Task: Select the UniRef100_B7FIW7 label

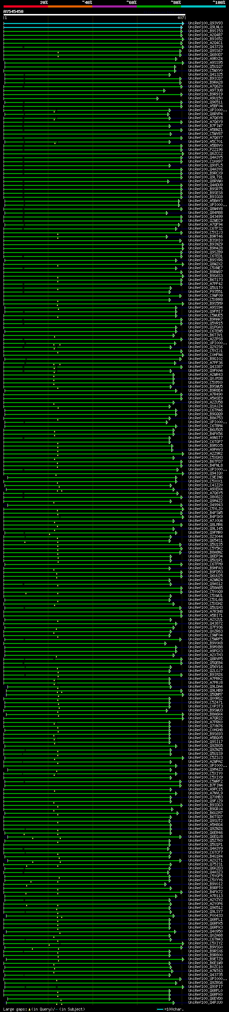Action: pyautogui.click(x=205, y=126)
